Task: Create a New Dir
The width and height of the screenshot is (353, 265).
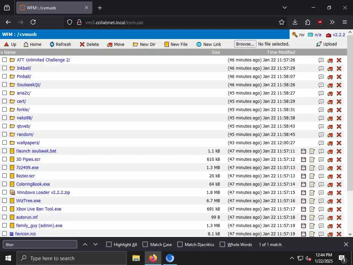Action: [x=144, y=45]
